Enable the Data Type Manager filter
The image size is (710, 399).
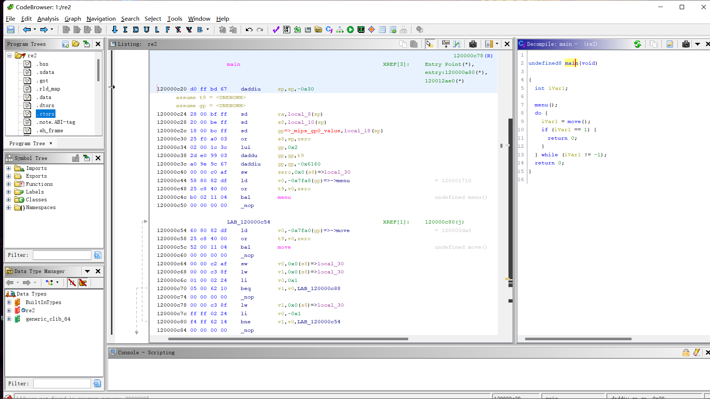click(97, 383)
